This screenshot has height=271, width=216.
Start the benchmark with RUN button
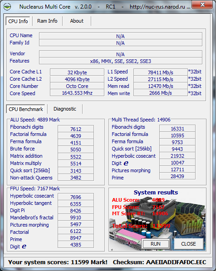point(156,244)
